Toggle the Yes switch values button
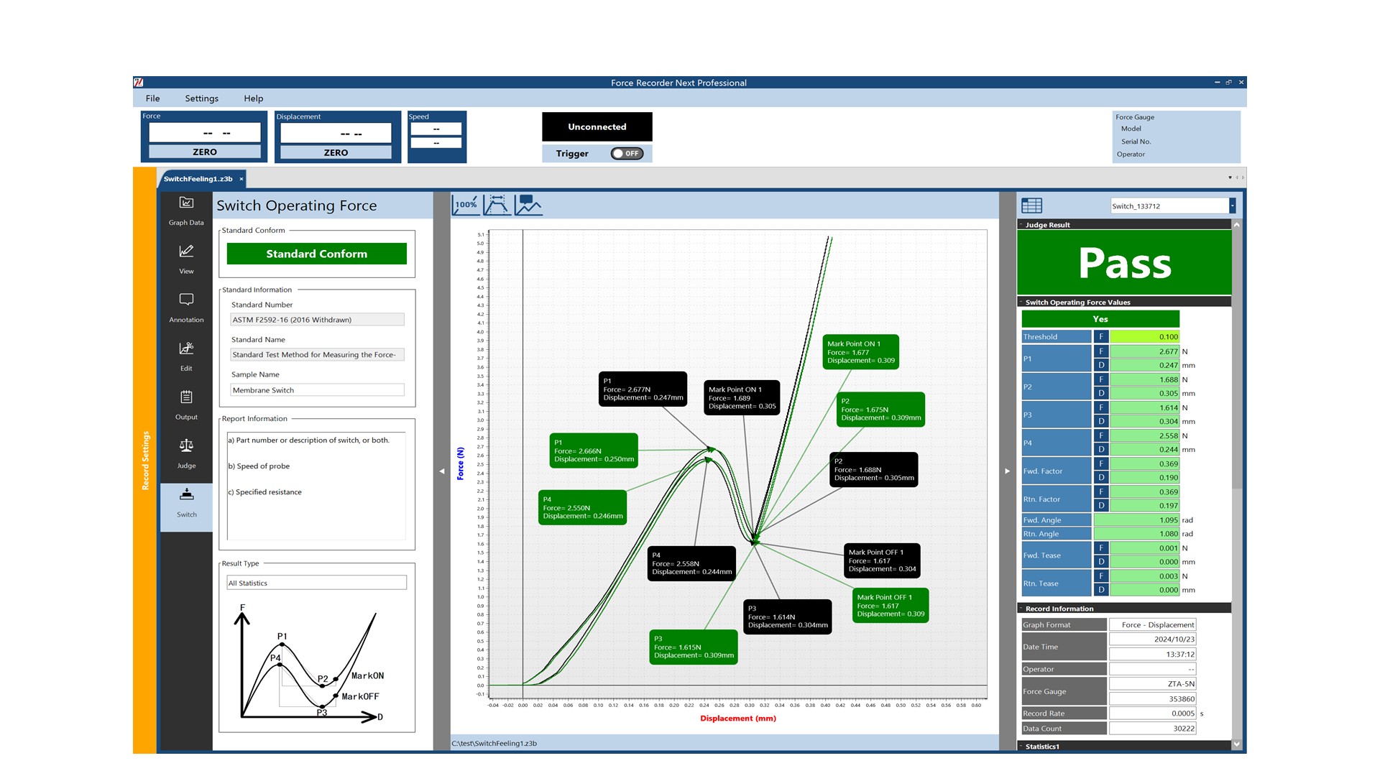Screen dimensions: 1380x776 [x=1100, y=319]
